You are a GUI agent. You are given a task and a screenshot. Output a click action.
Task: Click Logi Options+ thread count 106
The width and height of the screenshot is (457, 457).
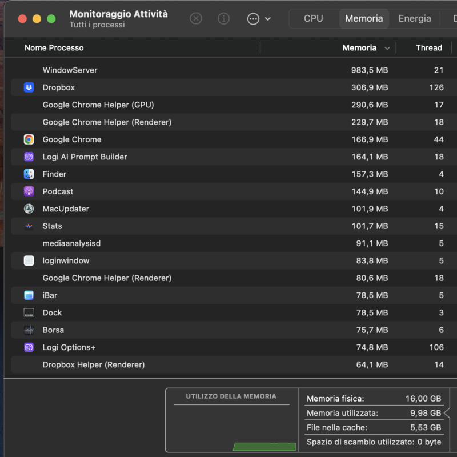click(x=436, y=347)
